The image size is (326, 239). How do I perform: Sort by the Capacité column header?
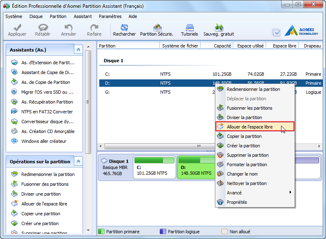(217, 46)
